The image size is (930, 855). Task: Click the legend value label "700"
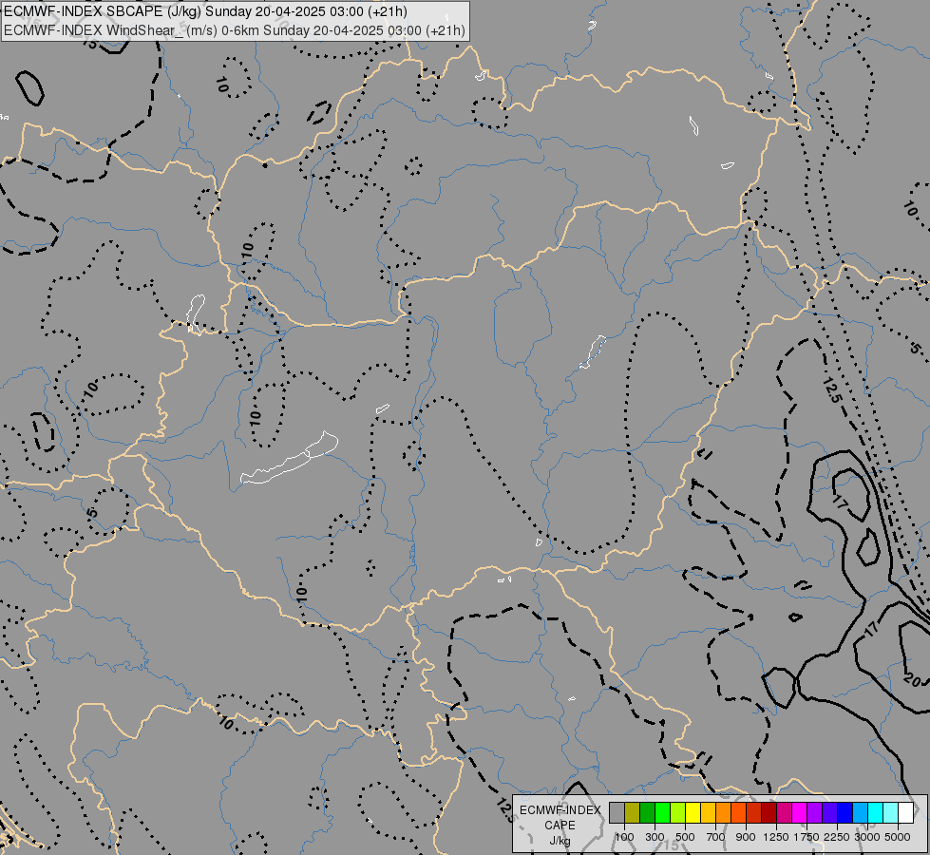point(715,837)
